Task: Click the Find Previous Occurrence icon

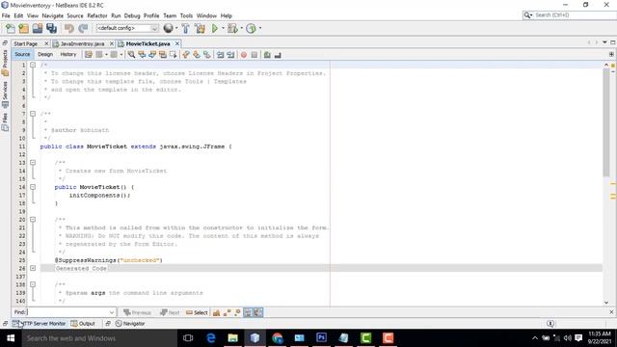Action: (x=142, y=55)
